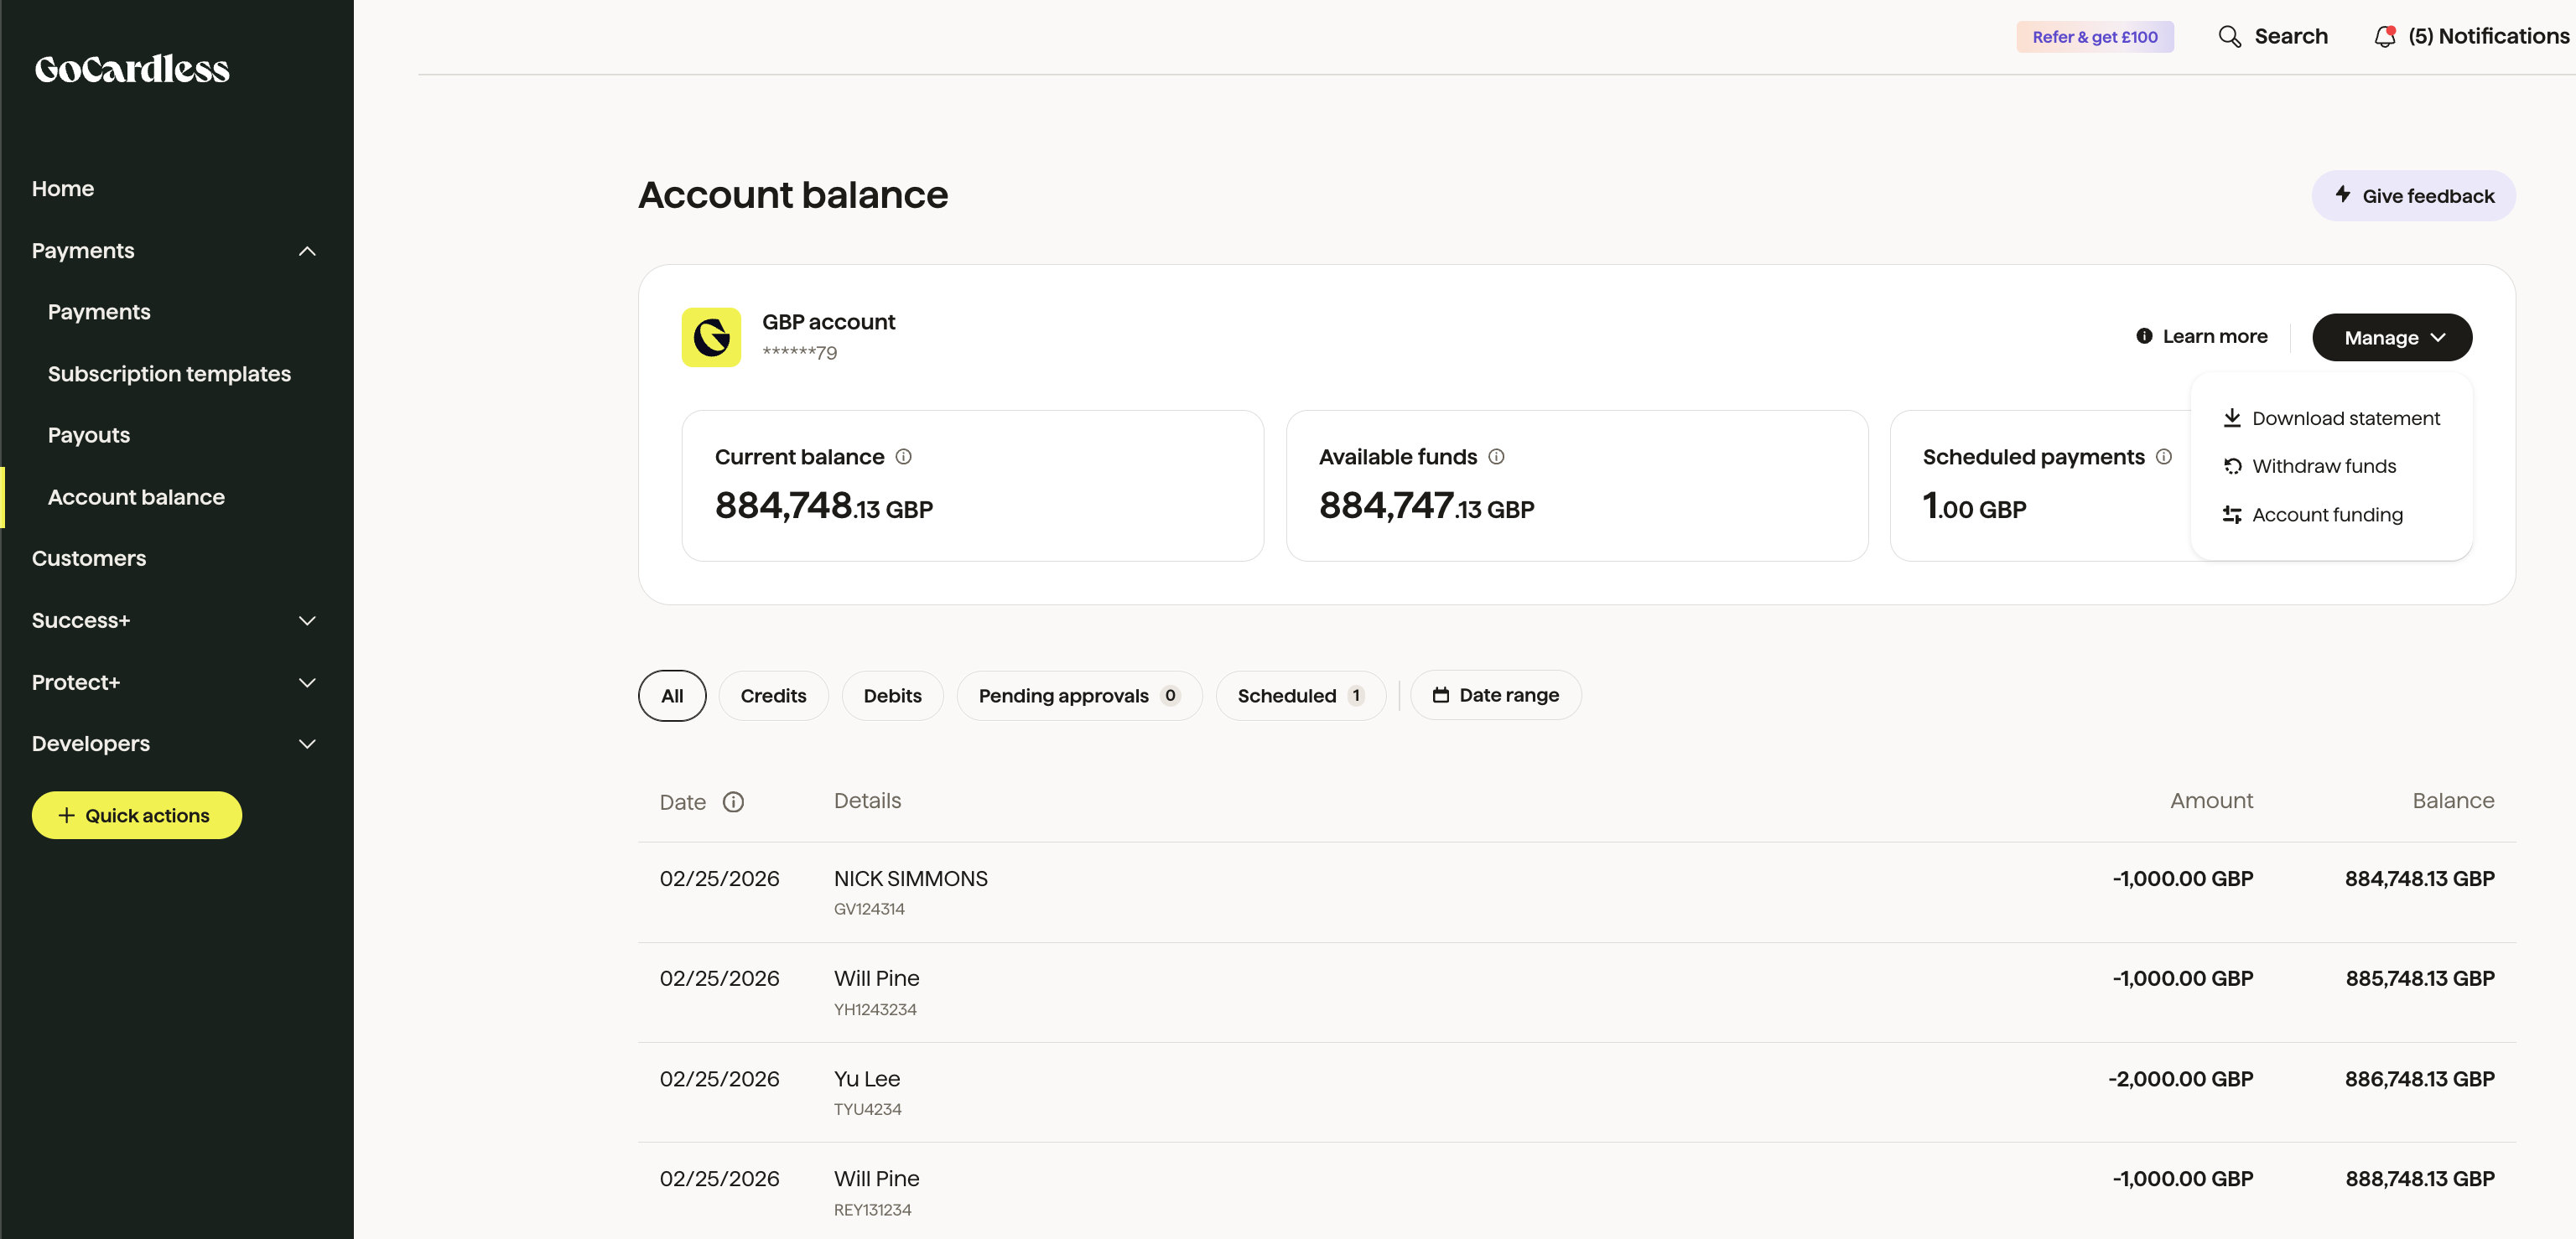
Task: Select the All filter pill
Action: pos(672,696)
